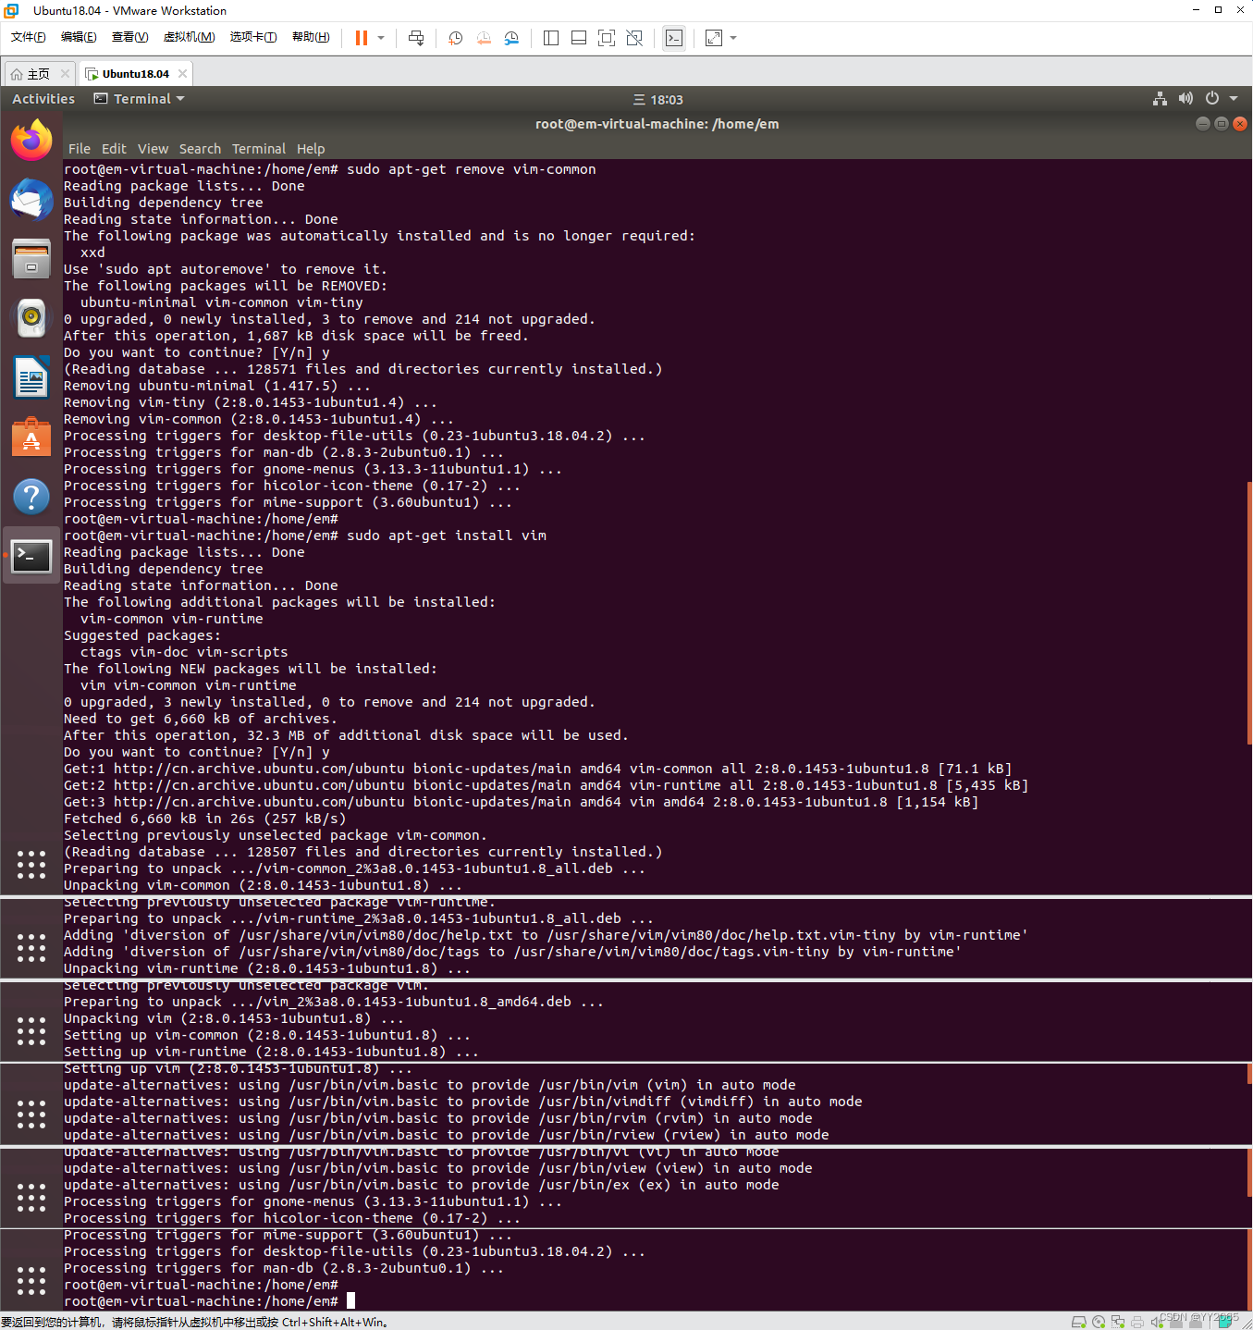1253x1330 pixels.
Task: Open the 查看(V) menu
Action: click(x=129, y=37)
